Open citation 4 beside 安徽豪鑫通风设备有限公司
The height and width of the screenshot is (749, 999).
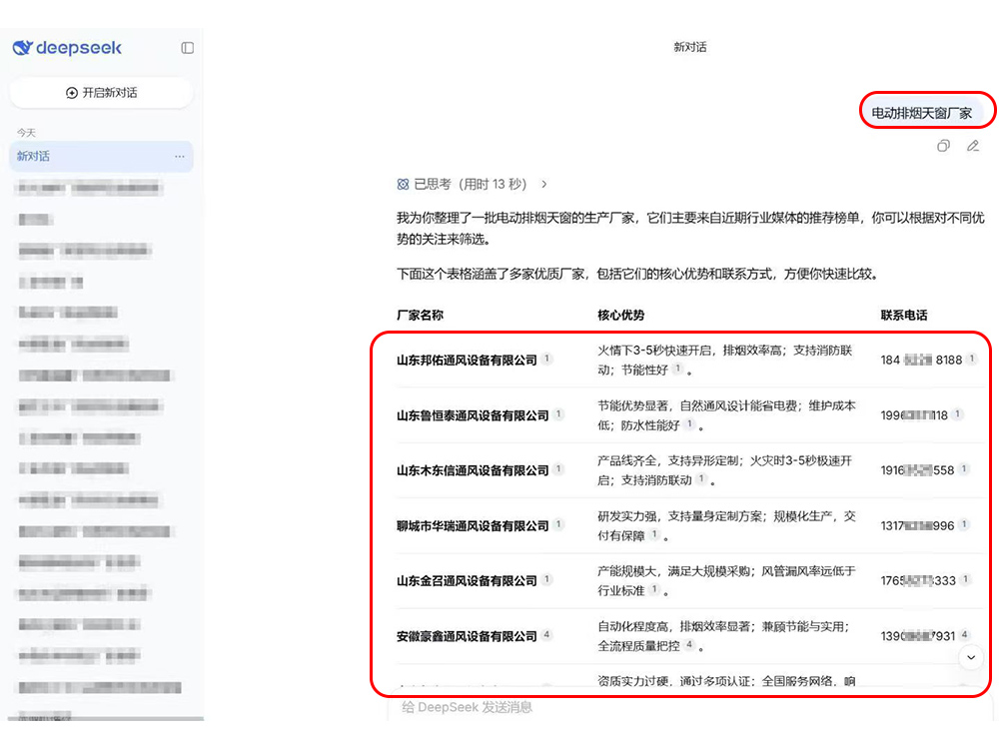pos(546,635)
